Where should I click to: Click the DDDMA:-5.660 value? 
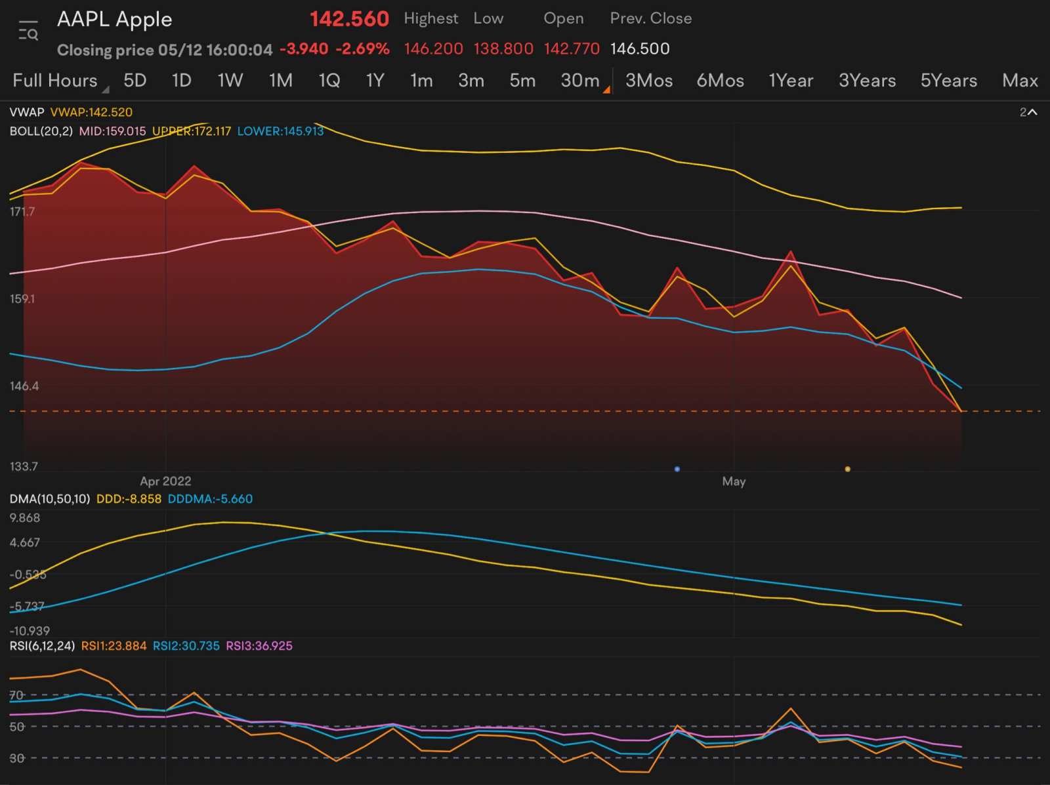coord(210,499)
